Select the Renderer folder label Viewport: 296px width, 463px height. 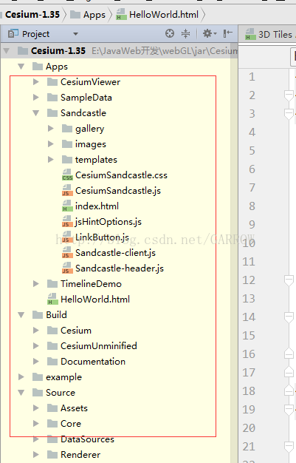coord(80,454)
